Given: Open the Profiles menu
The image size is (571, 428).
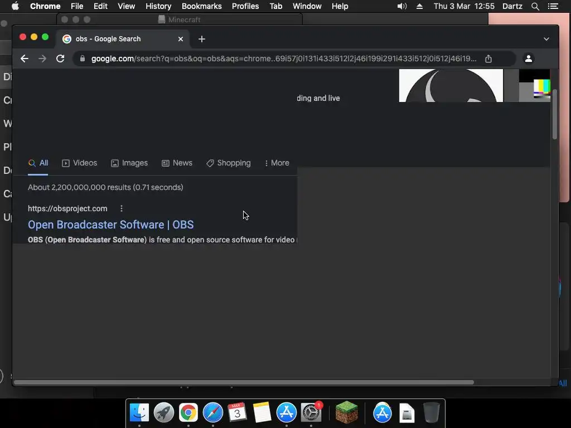Looking at the screenshot, I should point(245,6).
